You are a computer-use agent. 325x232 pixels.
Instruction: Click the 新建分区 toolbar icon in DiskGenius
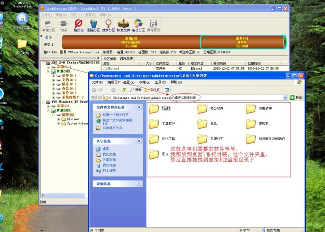(x=49, y=25)
